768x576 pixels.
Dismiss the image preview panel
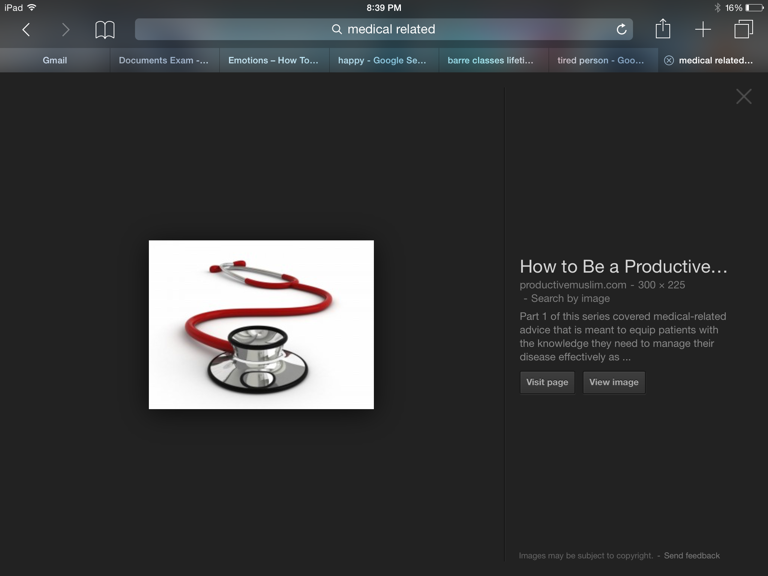pyautogui.click(x=744, y=96)
